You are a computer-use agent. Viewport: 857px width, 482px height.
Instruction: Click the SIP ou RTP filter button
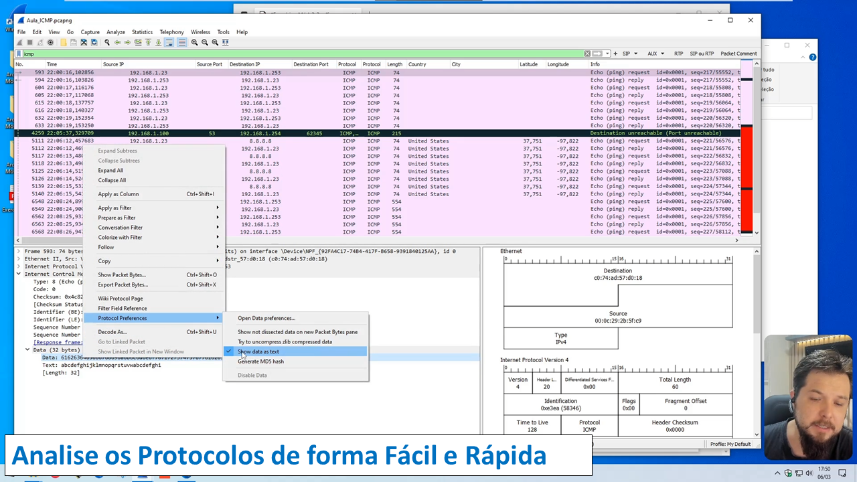702,54
